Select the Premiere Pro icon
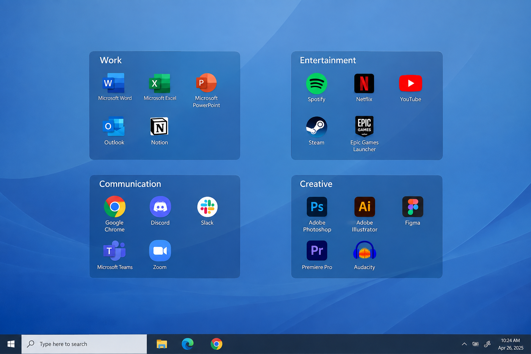This screenshot has height=354, width=531. point(317,250)
